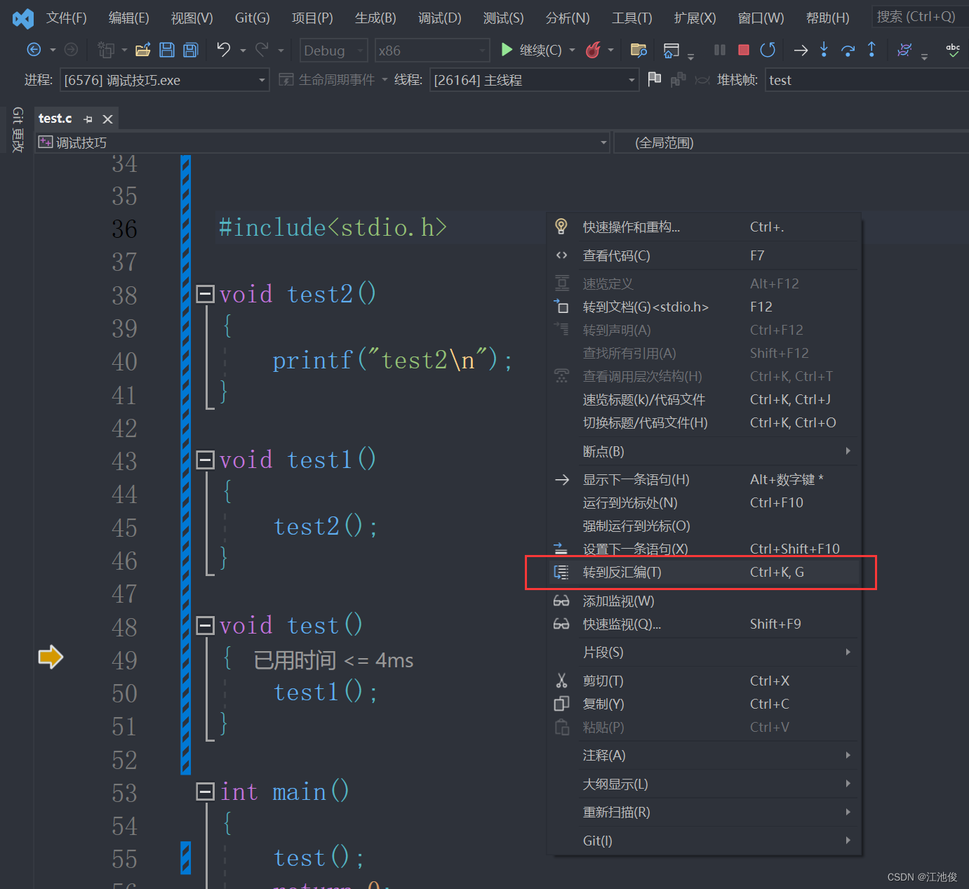The image size is (969, 889).
Task: Click the find in files icon
Action: [639, 50]
